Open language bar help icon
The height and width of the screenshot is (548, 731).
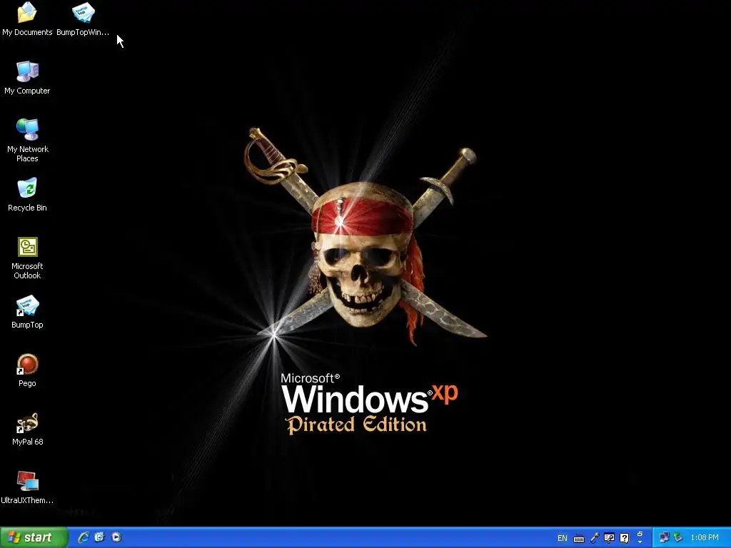pyautogui.click(x=624, y=538)
